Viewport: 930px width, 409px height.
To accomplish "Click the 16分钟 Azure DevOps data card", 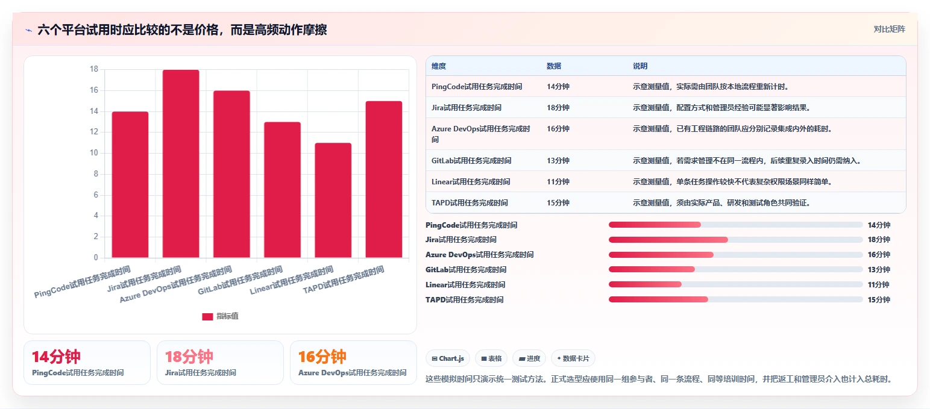I will pos(353,363).
